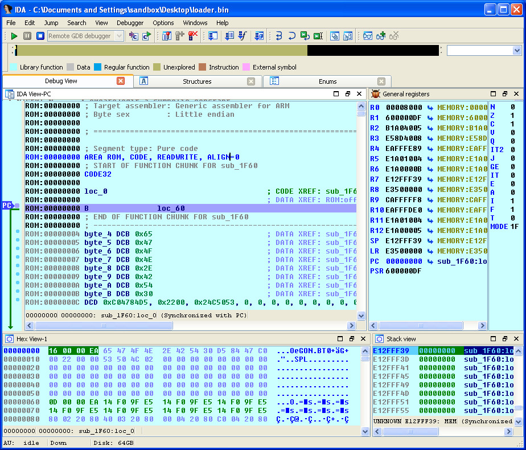The height and width of the screenshot is (450, 526).
Task: Click the Regular function blue legend swatch
Action: tap(98, 67)
